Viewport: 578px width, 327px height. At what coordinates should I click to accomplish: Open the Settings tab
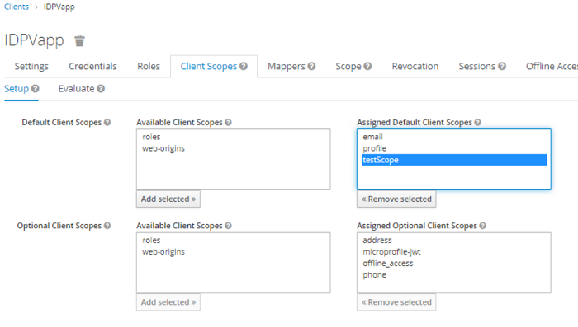coord(31,66)
